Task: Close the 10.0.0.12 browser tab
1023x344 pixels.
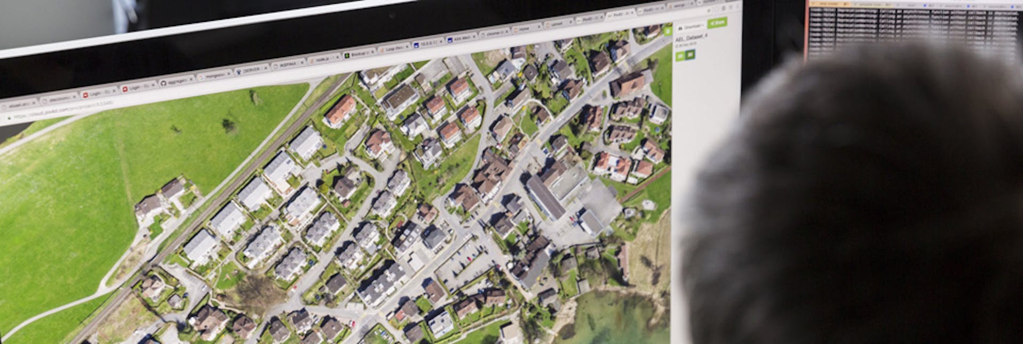Action: pos(440,41)
